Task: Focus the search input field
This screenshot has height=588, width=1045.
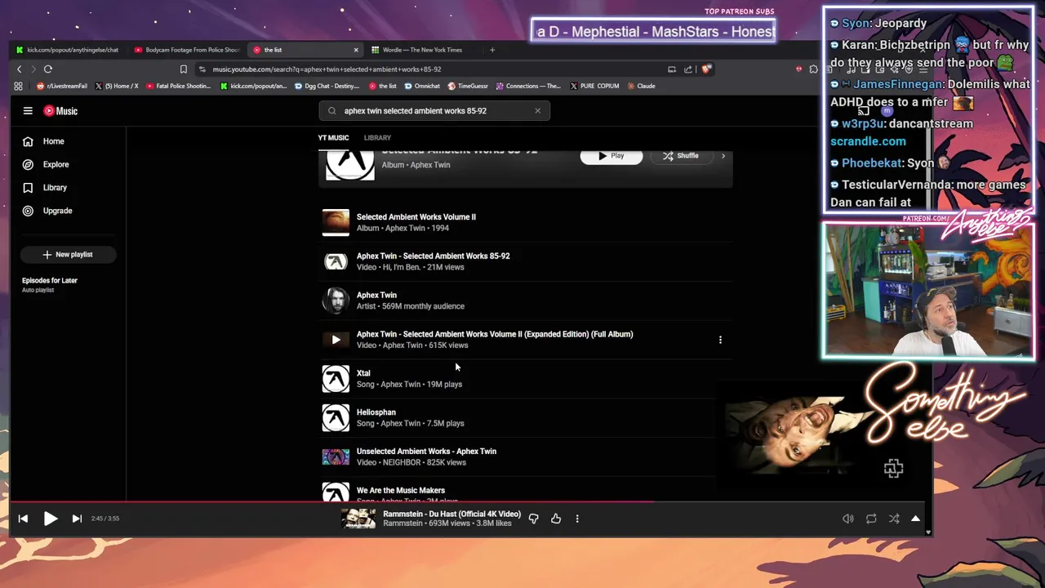Action: [434, 110]
